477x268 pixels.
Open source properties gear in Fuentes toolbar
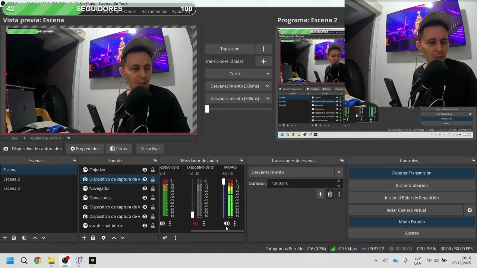tap(104, 238)
